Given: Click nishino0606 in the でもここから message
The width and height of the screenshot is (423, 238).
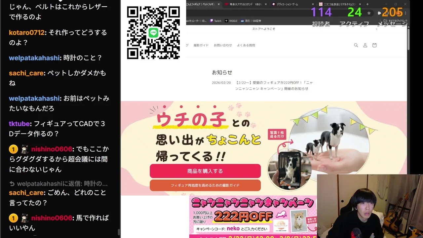Looking at the screenshot, I should click(52, 149).
